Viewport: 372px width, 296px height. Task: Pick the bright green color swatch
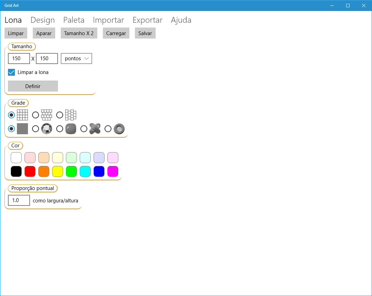click(x=71, y=171)
